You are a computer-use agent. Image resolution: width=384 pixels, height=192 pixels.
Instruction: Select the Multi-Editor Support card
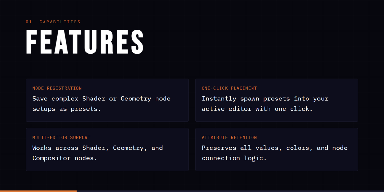click(x=107, y=149)
